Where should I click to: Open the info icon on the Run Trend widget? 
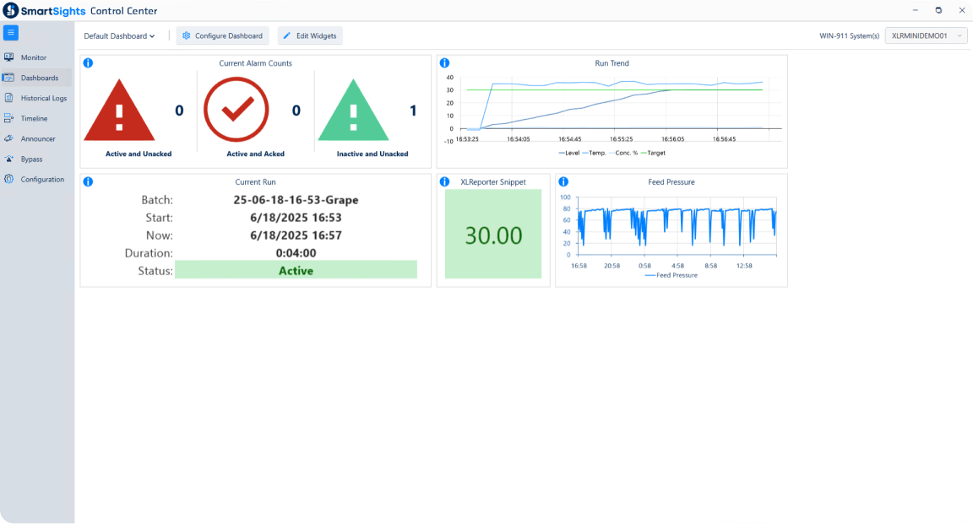click(444, 62)
